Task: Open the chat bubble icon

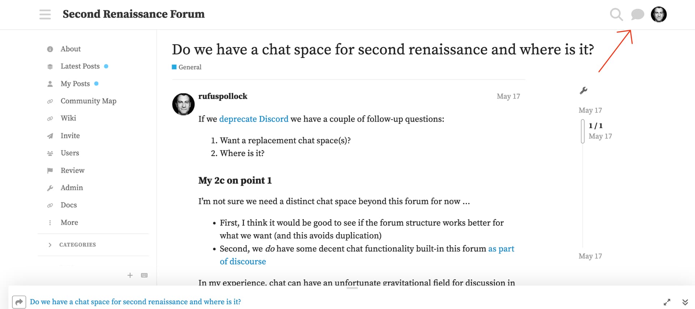Action: [x=637, y=14]
